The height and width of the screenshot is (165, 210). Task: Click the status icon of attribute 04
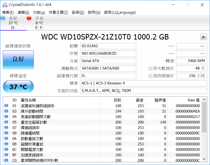click(6, 117)
